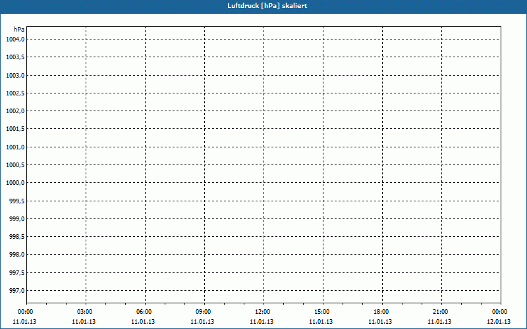Viewport: 527px width, 329px height.
Task: Click the 09:00 time label
Action: tap(204, 312)
